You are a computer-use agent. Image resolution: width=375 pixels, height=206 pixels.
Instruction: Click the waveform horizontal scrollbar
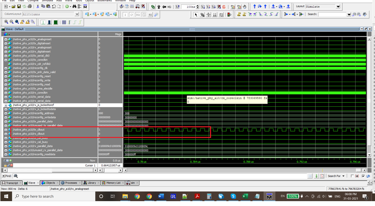click(244, 170)
